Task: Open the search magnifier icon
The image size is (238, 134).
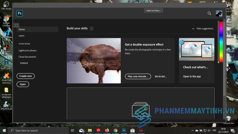Action: 209,13
